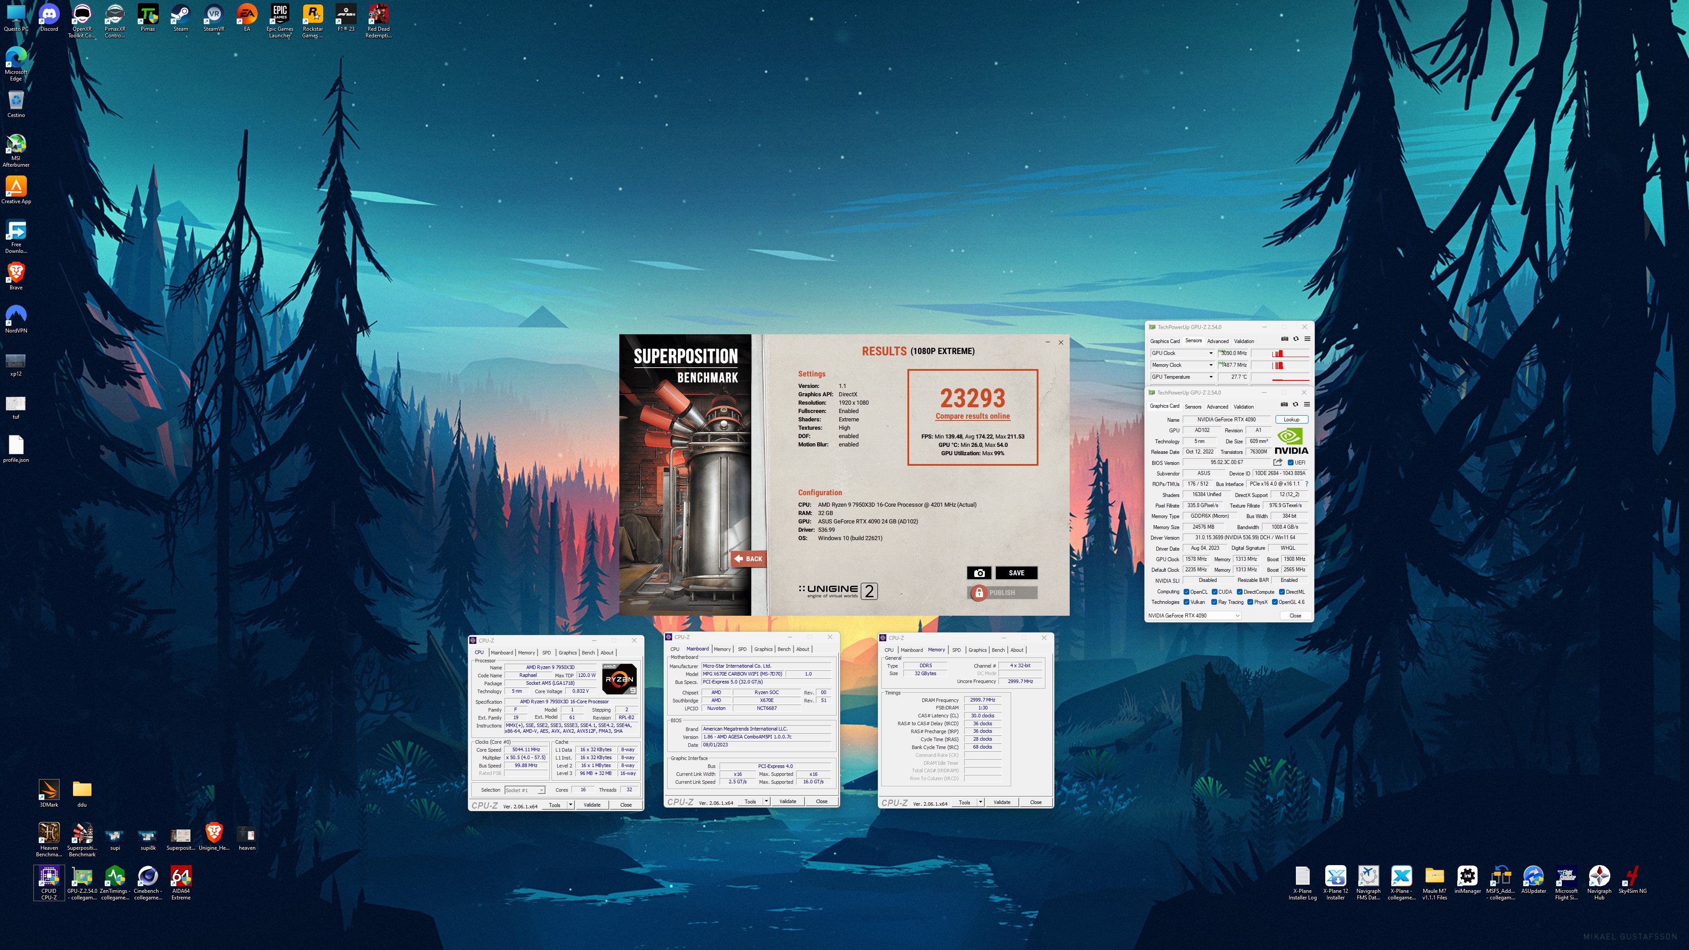
Task: Toggle the DirectML checkbox in GPU-Z
Action: (x=1281, y=592)
